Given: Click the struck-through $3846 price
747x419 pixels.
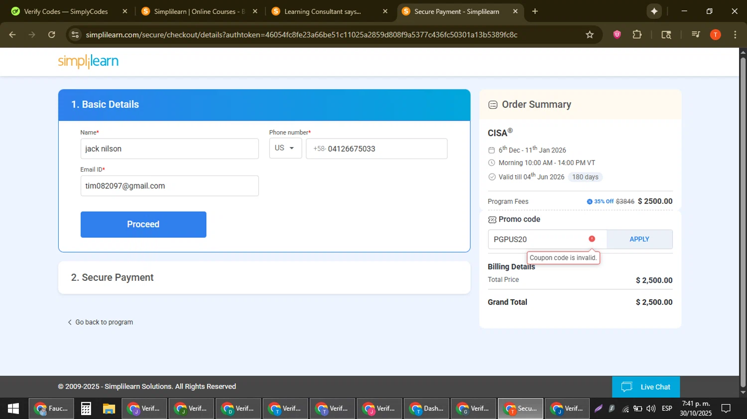Looking at the screenshot, I should point(625,202).
